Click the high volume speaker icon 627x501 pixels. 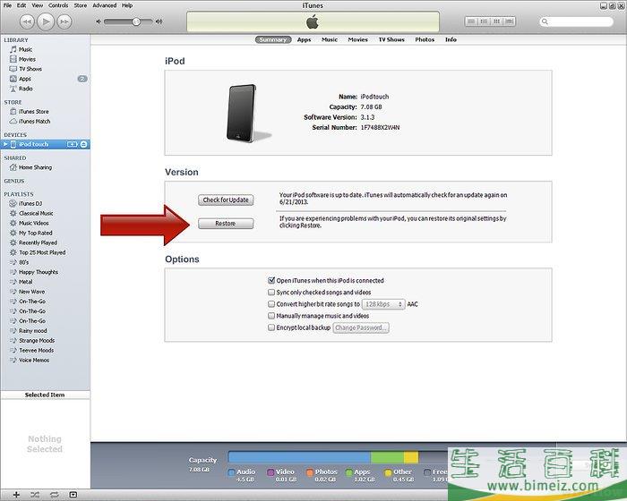pos(159,21)
